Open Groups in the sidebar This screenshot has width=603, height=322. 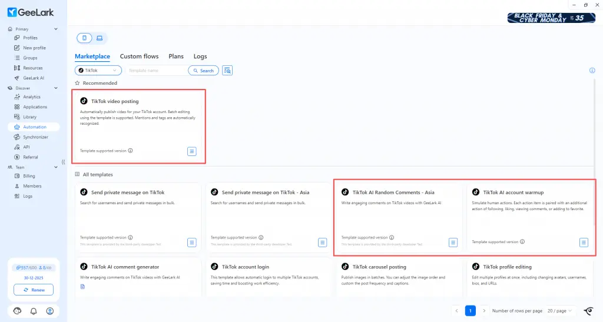30,58
